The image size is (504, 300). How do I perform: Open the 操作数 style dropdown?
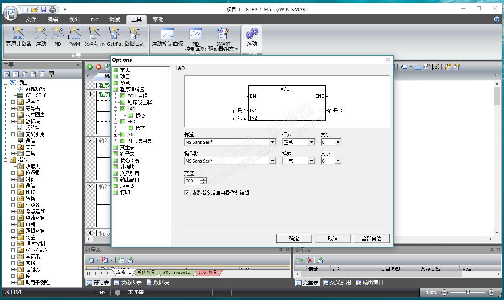point(311,161)
